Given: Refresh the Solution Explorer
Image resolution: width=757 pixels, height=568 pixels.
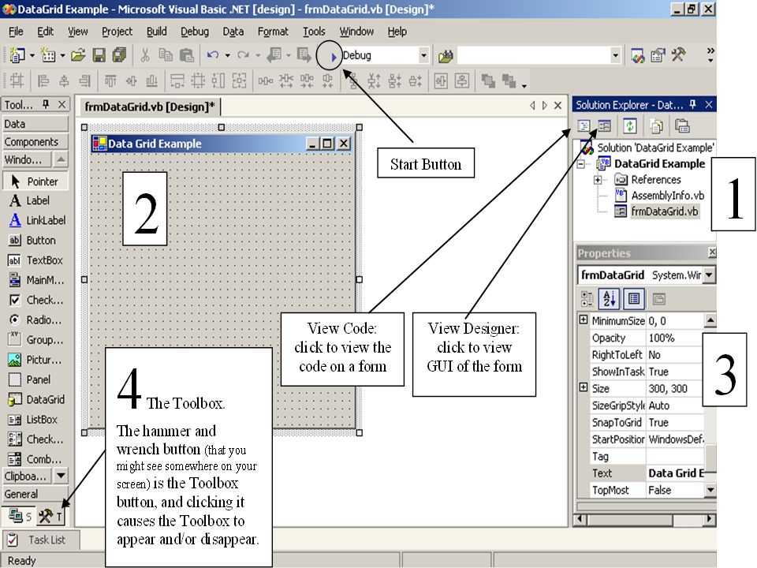Looking at the screenshot, I should coord(629,126).
